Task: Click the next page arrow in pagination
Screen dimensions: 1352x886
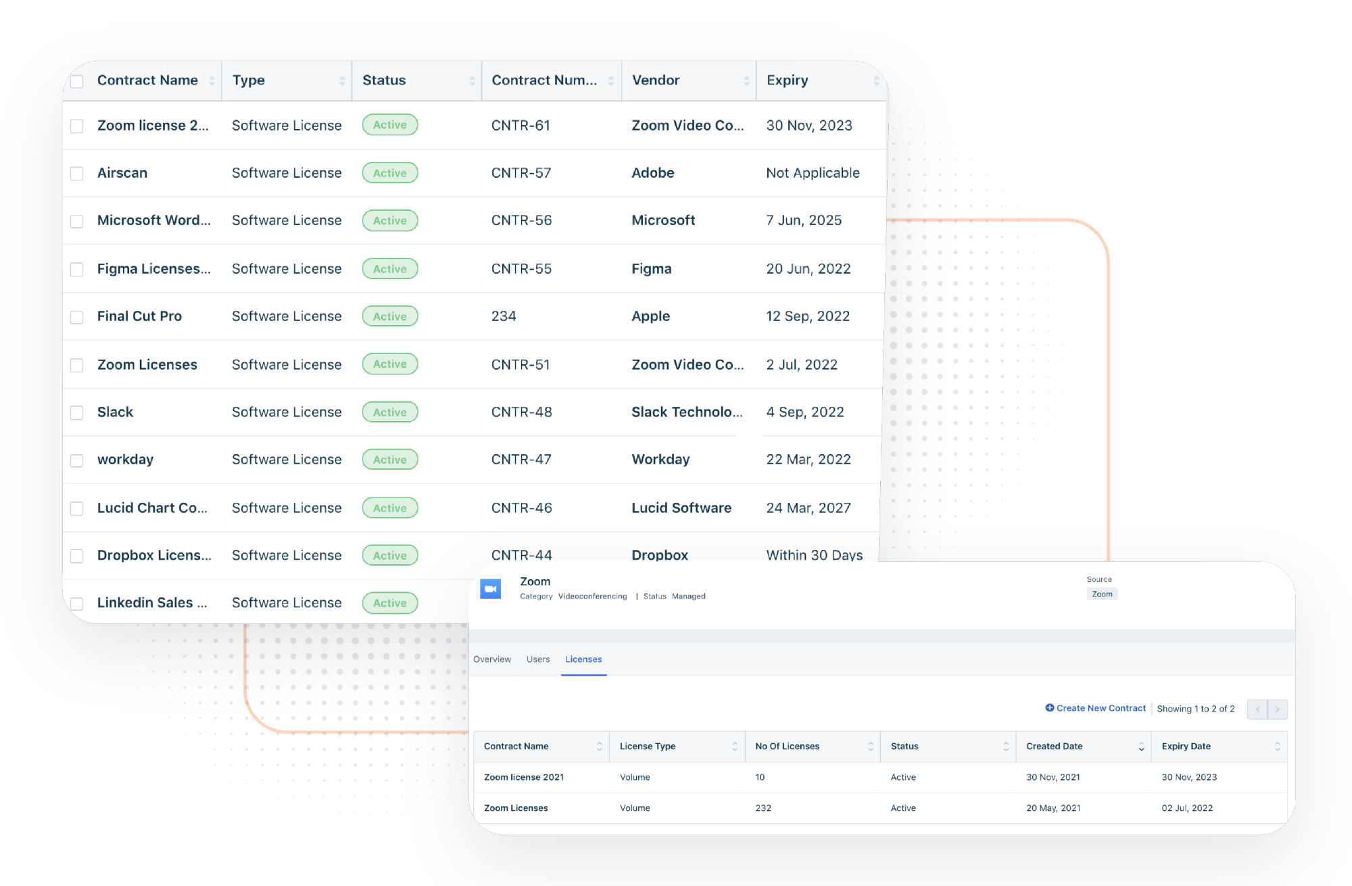Action: [1277, 709]
